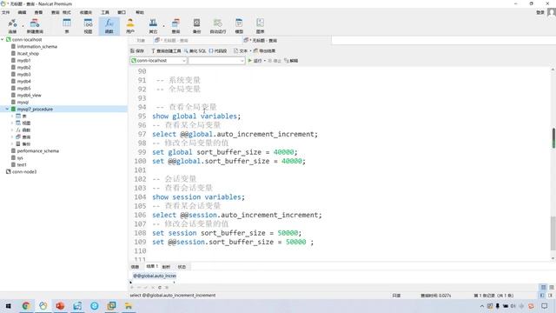Screen dimensions: 556x313
Task: Open the Tools menu
Action: click(x=105, y=12)
